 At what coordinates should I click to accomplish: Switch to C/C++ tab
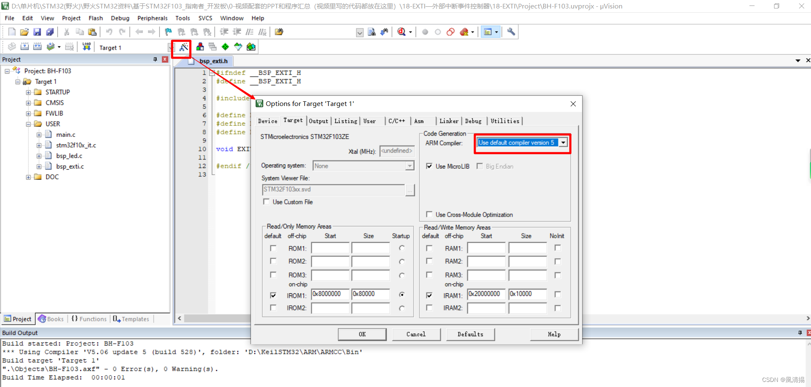(x=397, y=121)
